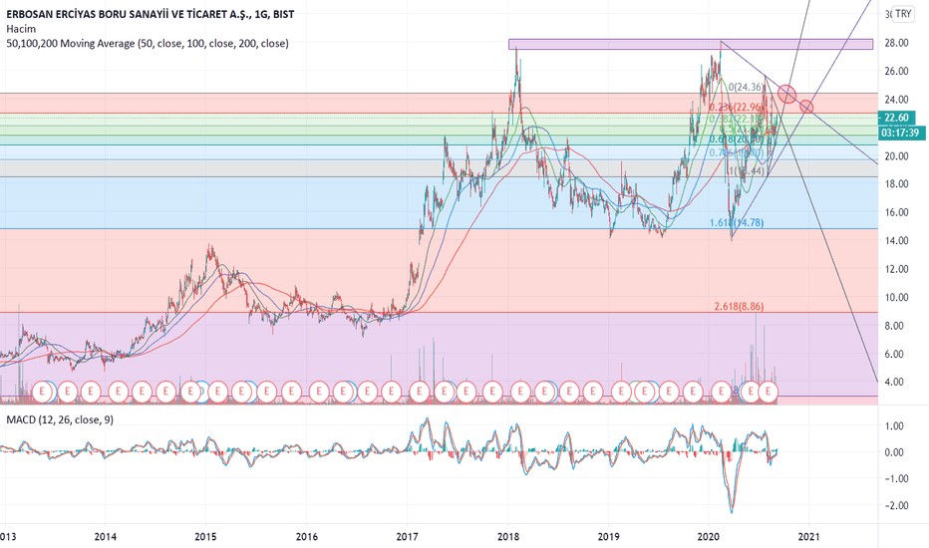Click the MACD axis value 0.00
The image size is (929, 548).
click(x=894, y=452)
